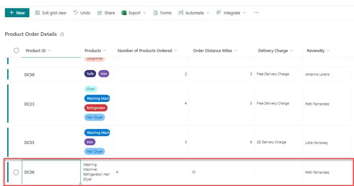
Task: Click the Integrate label
Action: point(232,13)
